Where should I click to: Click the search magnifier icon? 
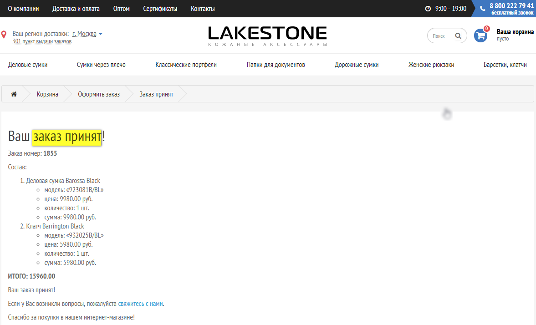458,36
